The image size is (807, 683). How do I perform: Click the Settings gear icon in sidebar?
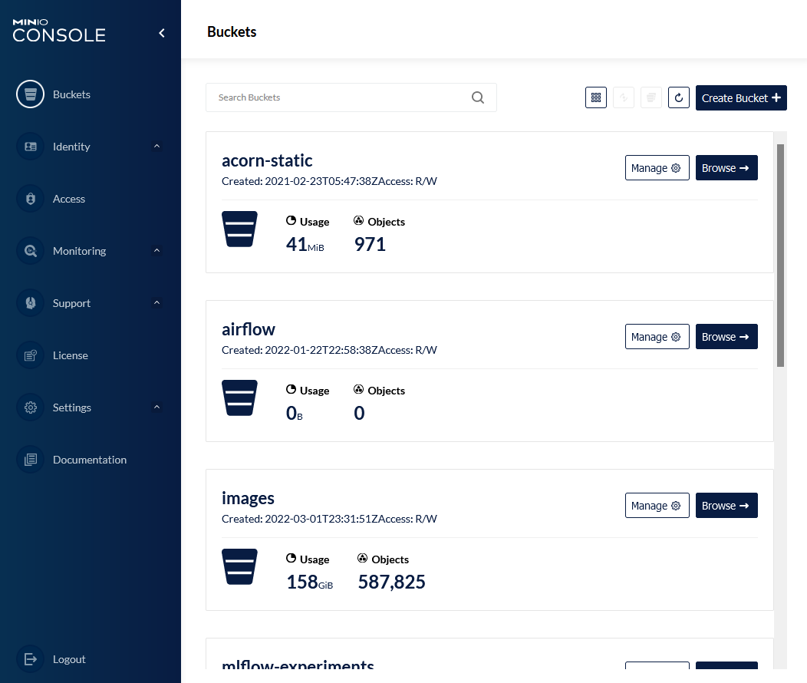[x=31, y=407]
